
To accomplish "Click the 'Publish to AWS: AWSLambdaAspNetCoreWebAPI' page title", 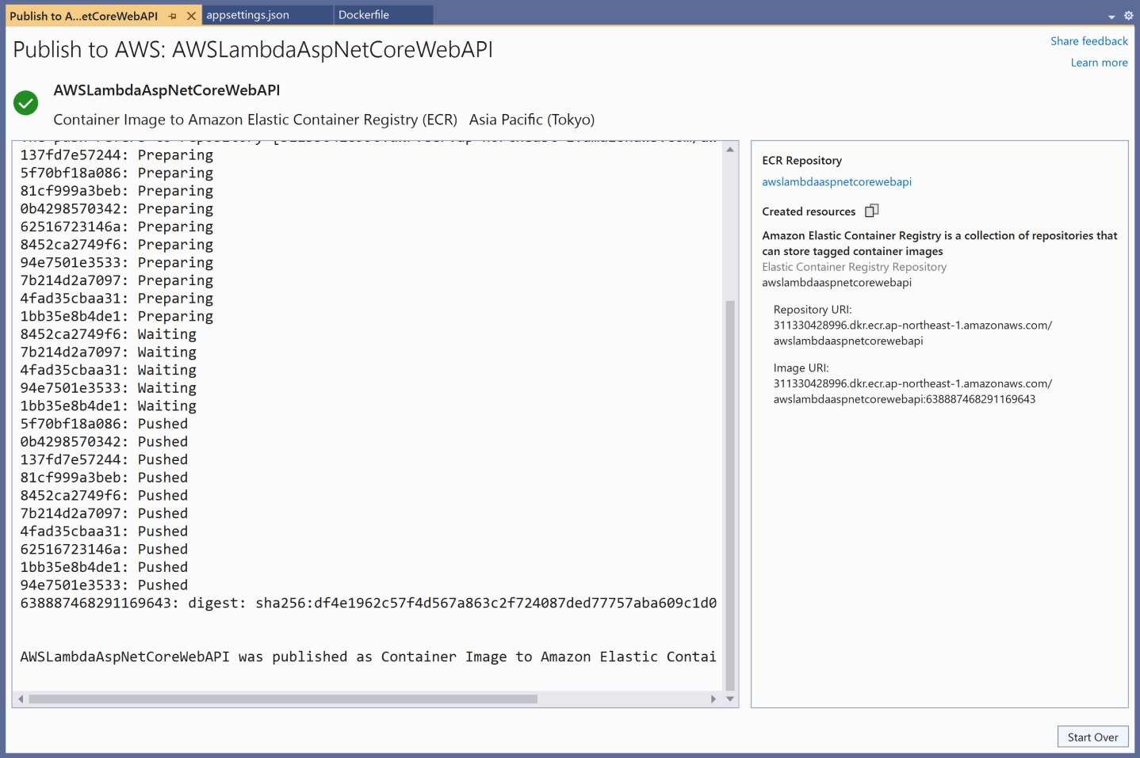I will click(x=253, y=50).
